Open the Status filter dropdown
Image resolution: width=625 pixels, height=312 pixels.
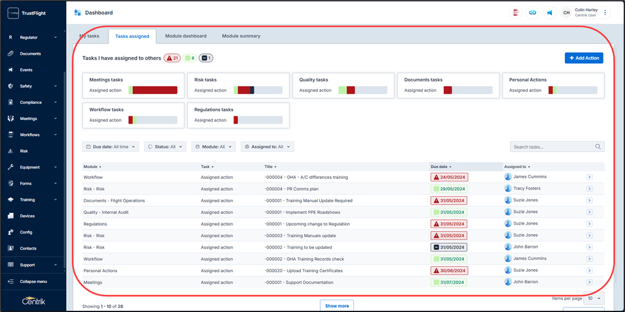coord(165,147)
